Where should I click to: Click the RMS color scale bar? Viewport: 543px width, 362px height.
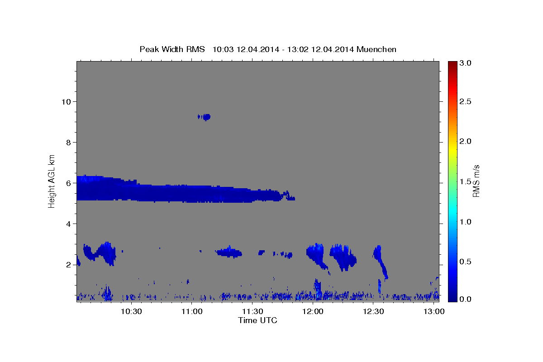point(452,181)
